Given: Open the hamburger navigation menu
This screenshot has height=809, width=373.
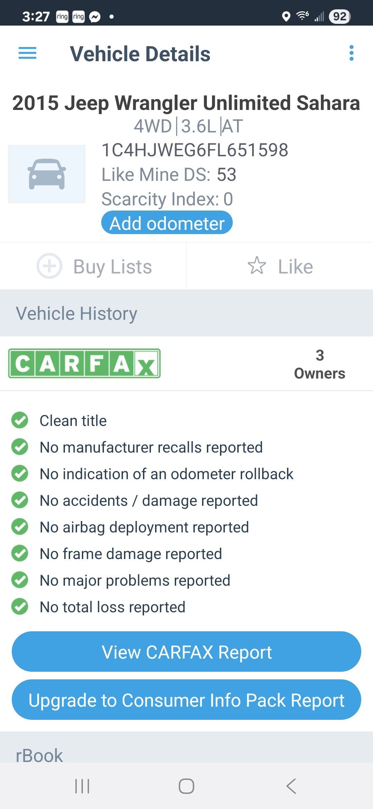Looking at the screenshot, I should (27, 53).
